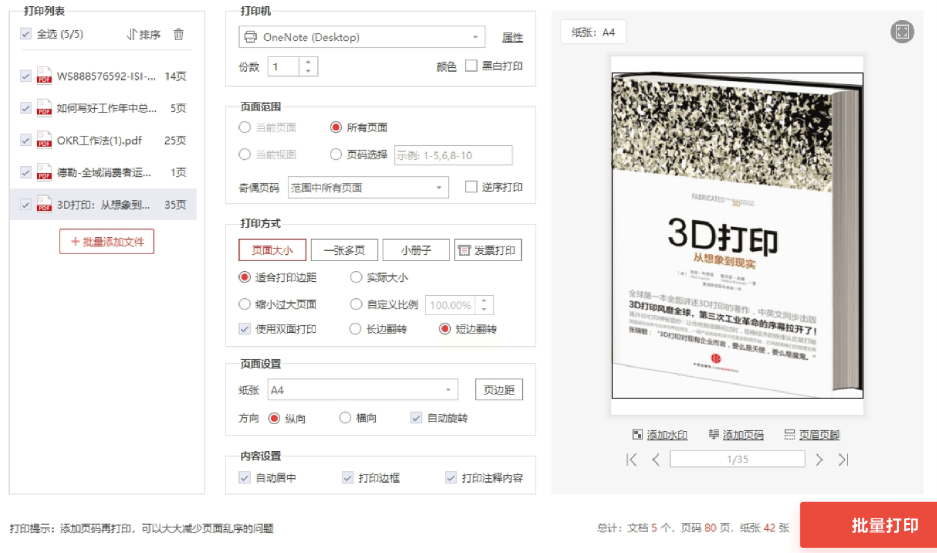Click PDF icon of 如何写好工作年中总 file
The width and height of the screenshot is (937, 553).
pos(44,108)
